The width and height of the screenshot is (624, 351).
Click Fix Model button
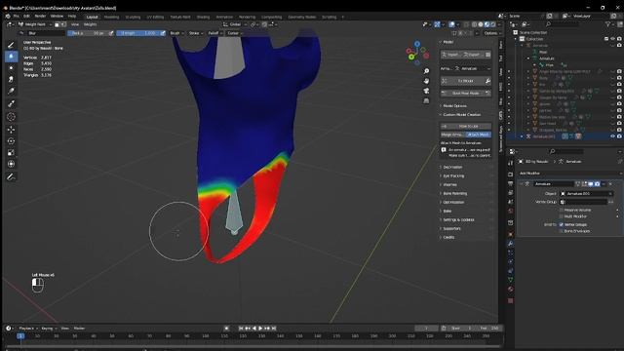(x=462, y=81)
